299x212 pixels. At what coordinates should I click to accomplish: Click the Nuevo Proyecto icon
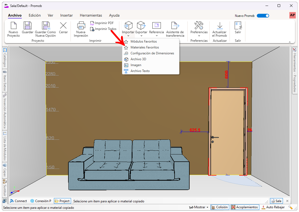coord(13,26)
